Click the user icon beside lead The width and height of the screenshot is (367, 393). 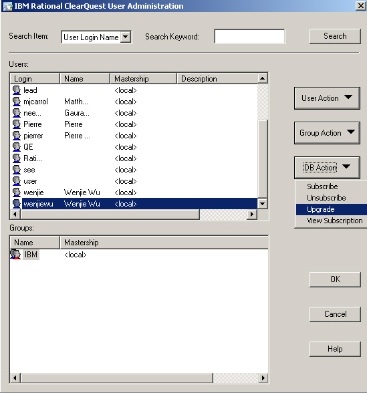[17, 90]
